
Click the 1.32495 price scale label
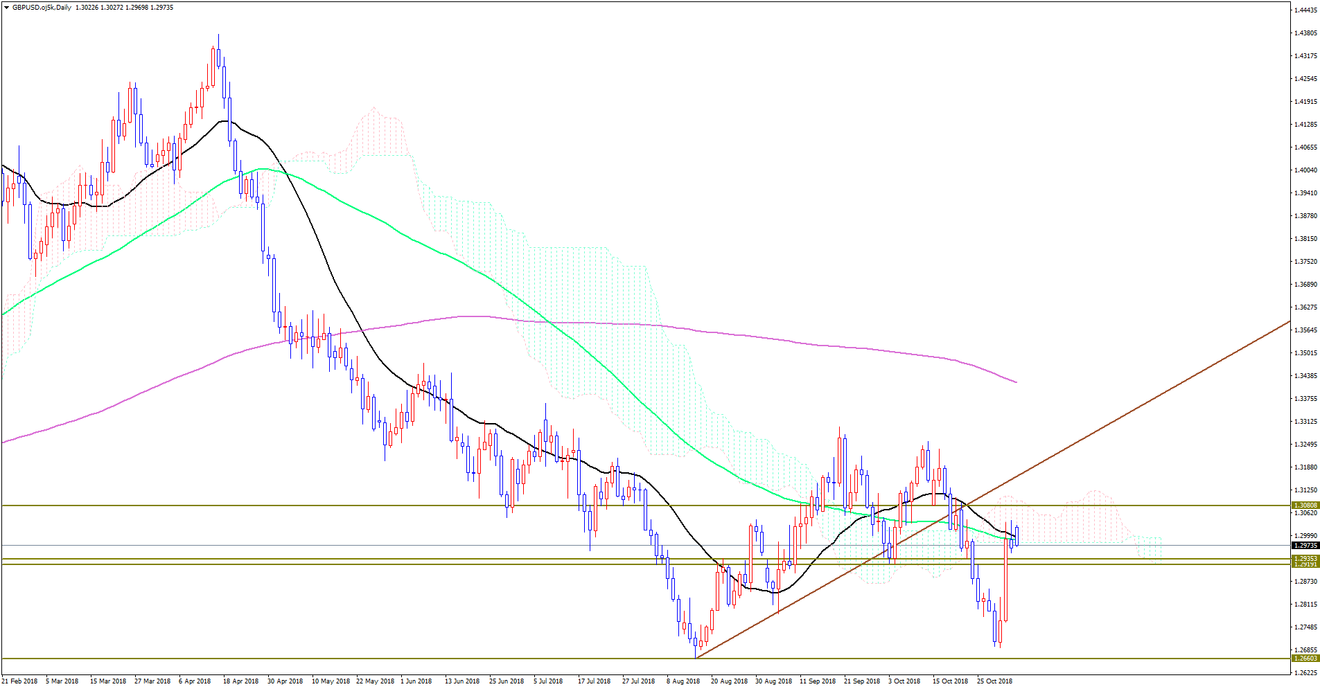coord(1306,444)
